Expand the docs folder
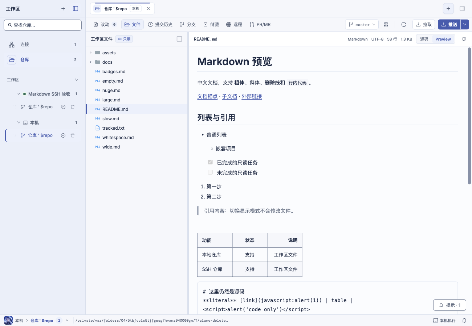 point(90,62)
